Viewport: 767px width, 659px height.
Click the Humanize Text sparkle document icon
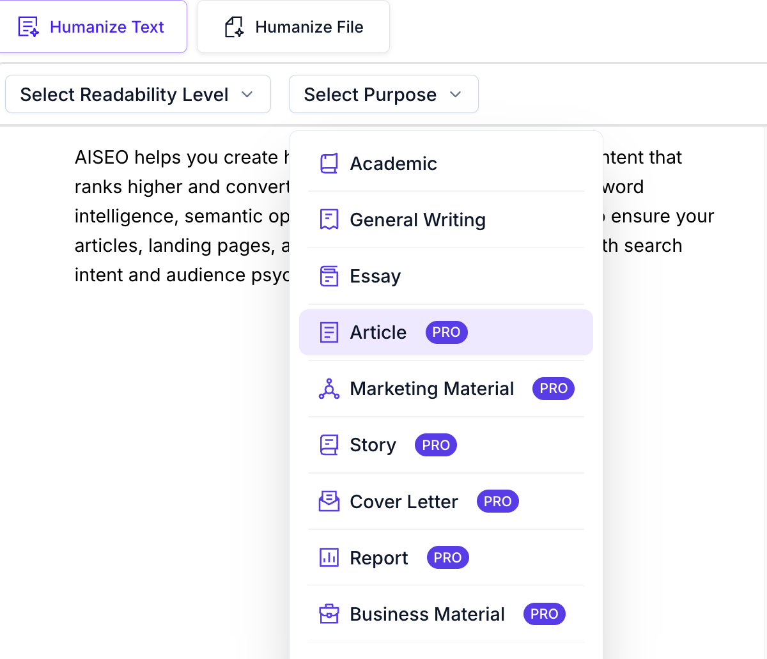point(29,27)
